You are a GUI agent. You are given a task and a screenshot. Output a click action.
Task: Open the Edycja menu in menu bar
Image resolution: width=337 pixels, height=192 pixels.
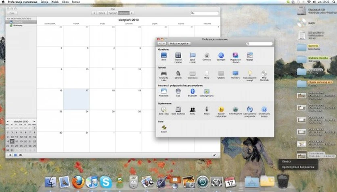pyautogui.click(x=46, y=2)
